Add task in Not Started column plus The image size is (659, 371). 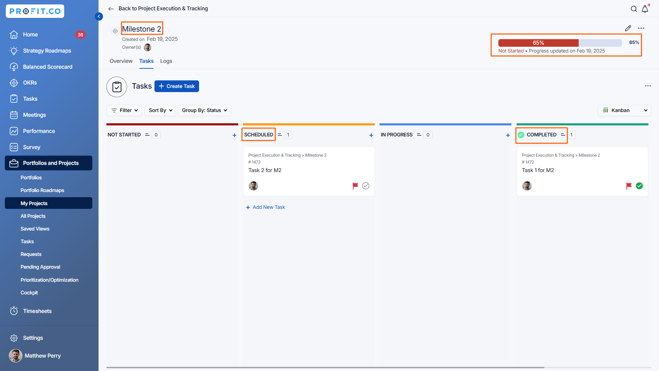tap(234, 135)
